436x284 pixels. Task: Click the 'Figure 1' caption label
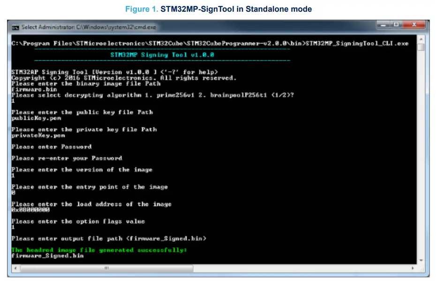tap(142, 9)
